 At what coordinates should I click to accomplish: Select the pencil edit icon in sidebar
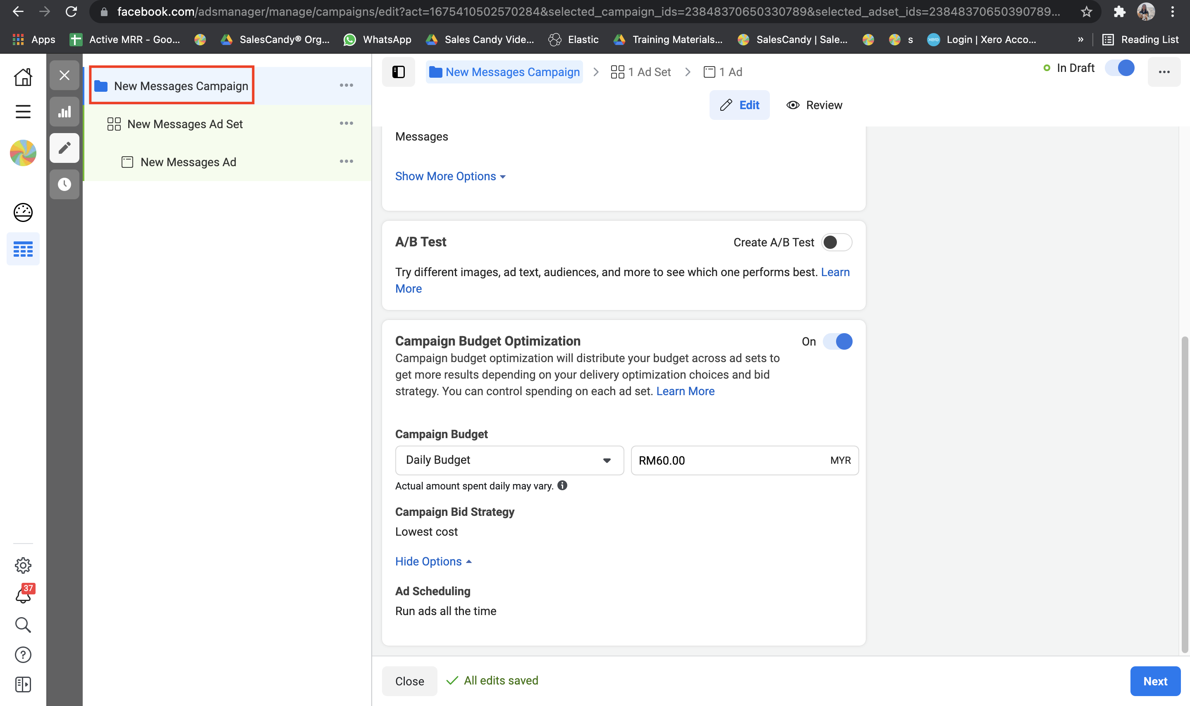coord(64,148)
